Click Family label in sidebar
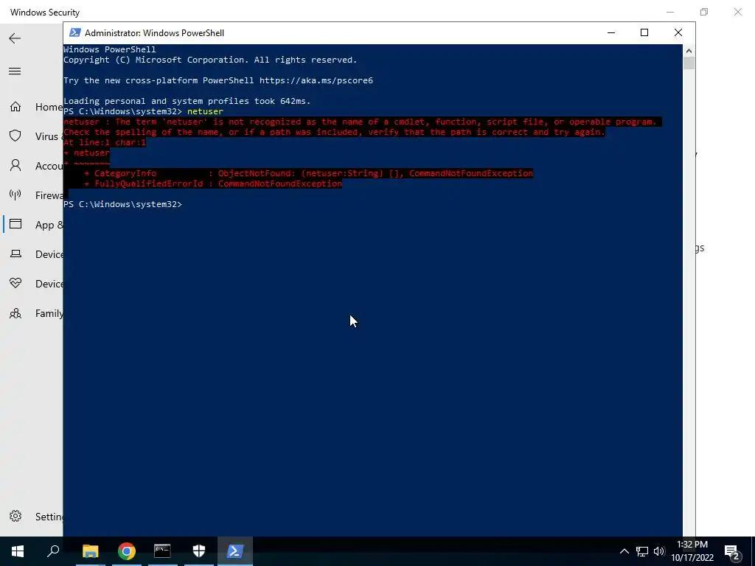 pyautogui.click(x=49, y=313)
